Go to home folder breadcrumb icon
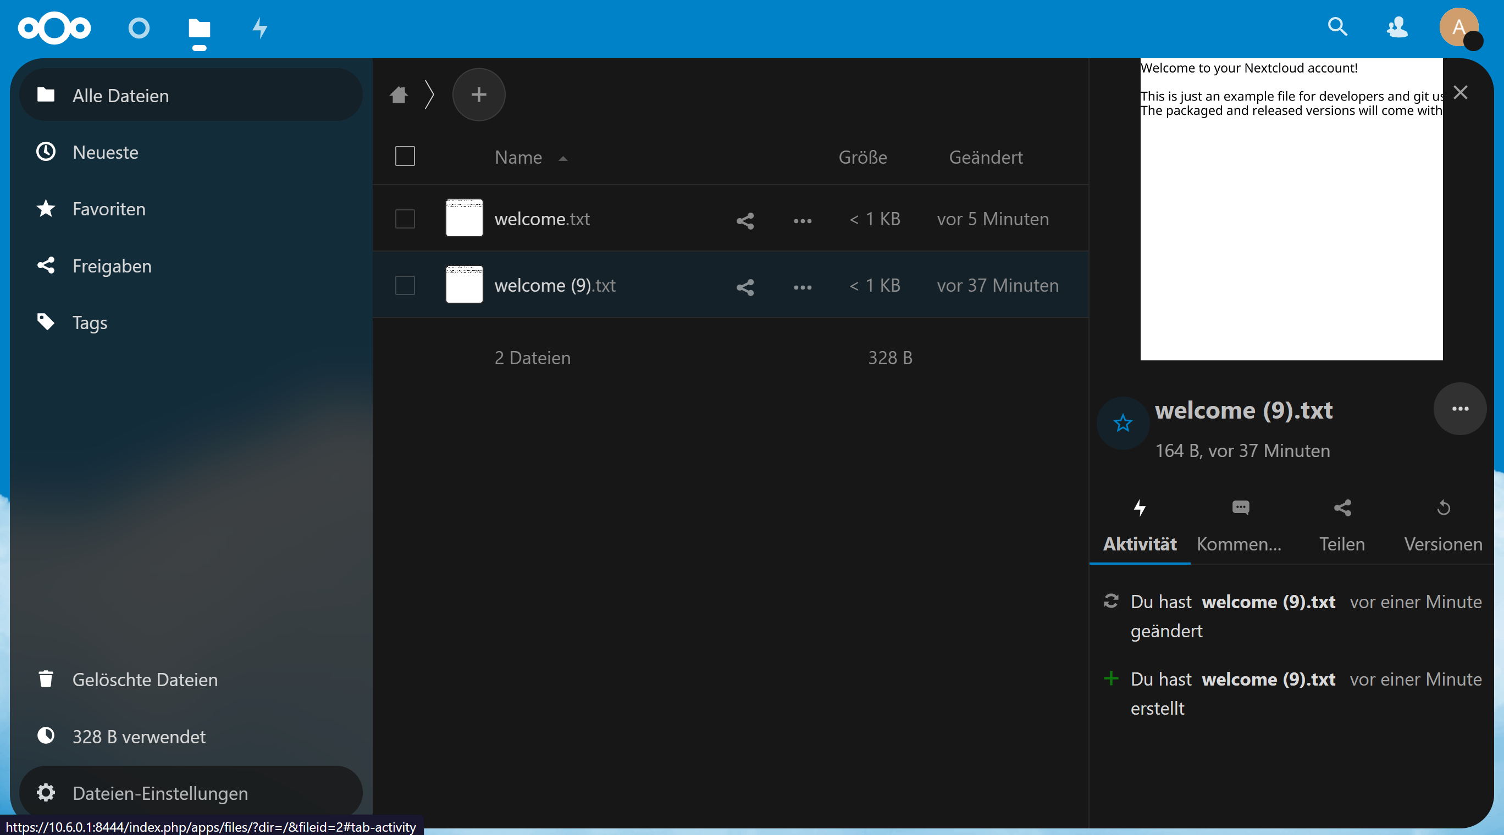 click(x=399, y=94)
